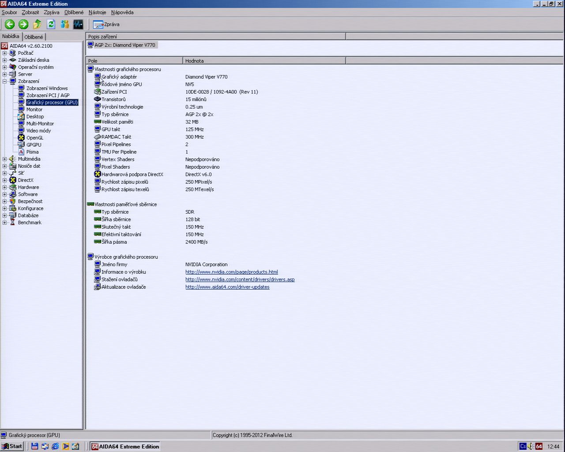Click the Hodnota column header
Screen dimensions: 565x452
pyautogui.click(x=264, y=61)
